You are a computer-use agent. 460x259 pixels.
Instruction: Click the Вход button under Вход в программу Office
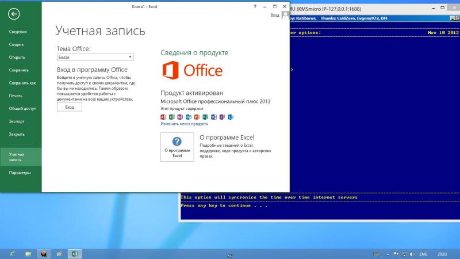pos(70,107)
